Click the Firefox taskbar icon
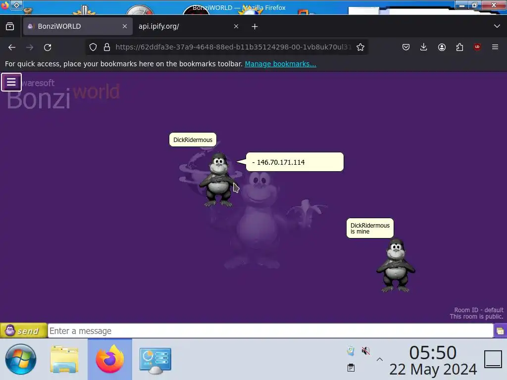 pyautogui.click(x=110, y=359)
